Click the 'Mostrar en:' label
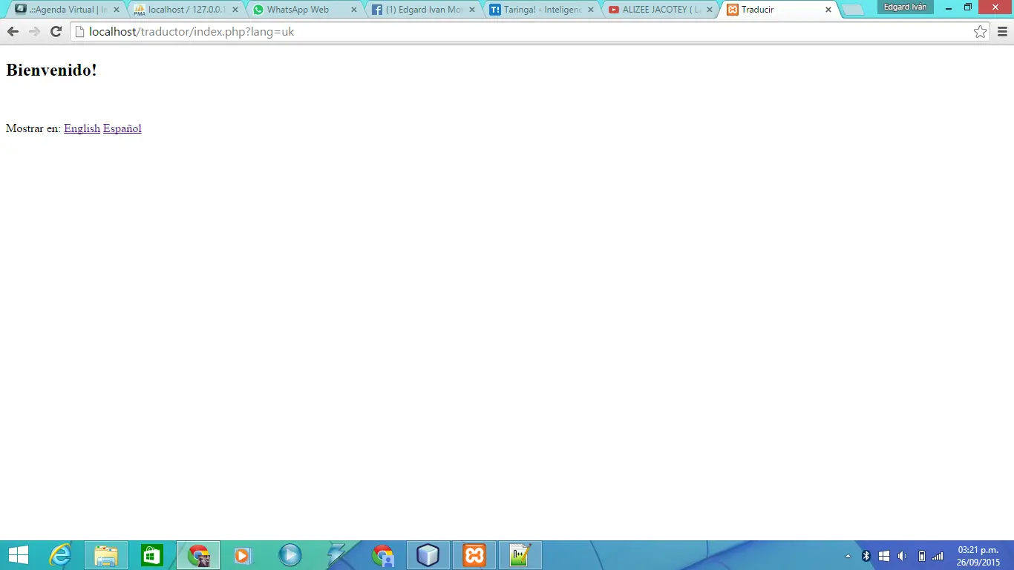This screenshot has height=570, width=1014. [33, 128]
